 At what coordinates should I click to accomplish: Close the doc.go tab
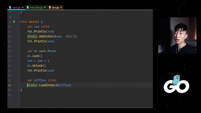61,8
